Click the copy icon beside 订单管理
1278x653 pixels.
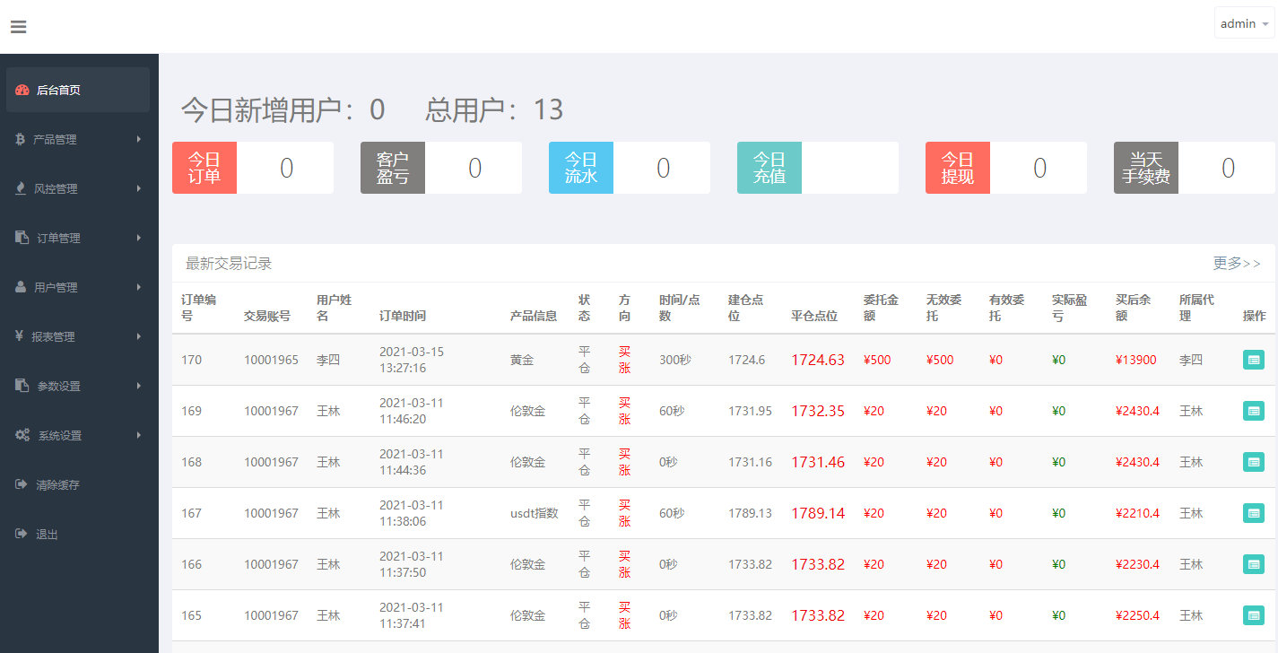(22, 238)
